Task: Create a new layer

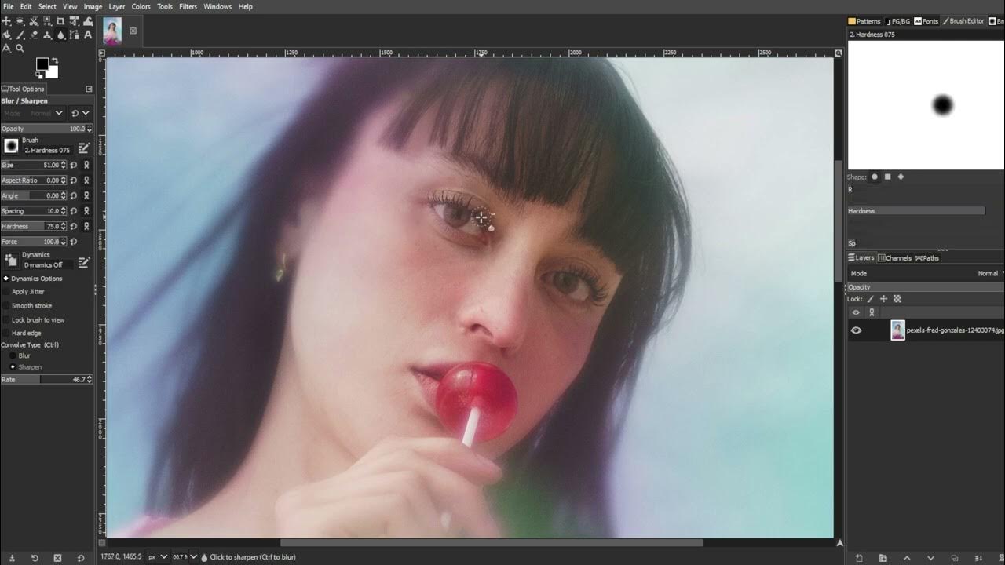Action: tap(859, 558)
